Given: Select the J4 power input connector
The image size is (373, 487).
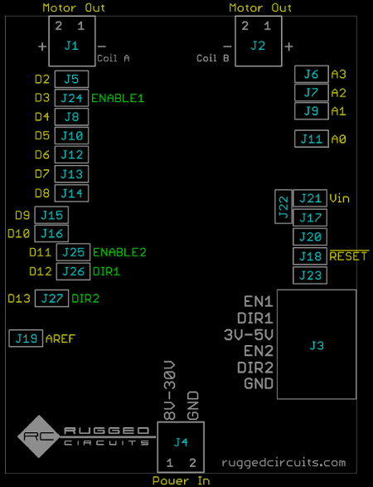Looking at the screenshot, I should [181, 447].
